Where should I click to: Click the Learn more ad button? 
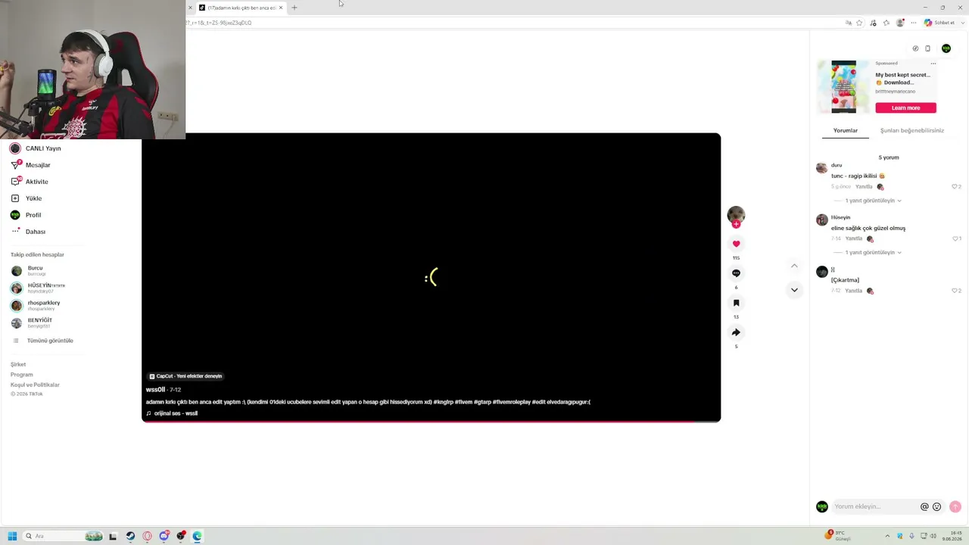coord(905,108)
